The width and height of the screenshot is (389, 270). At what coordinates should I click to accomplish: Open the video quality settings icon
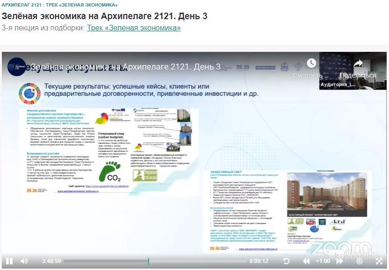359,261
